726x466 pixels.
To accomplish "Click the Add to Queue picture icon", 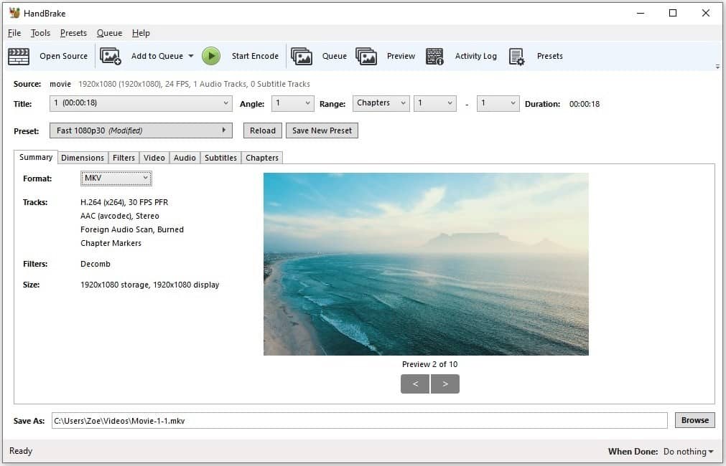I will pos(110,57).
